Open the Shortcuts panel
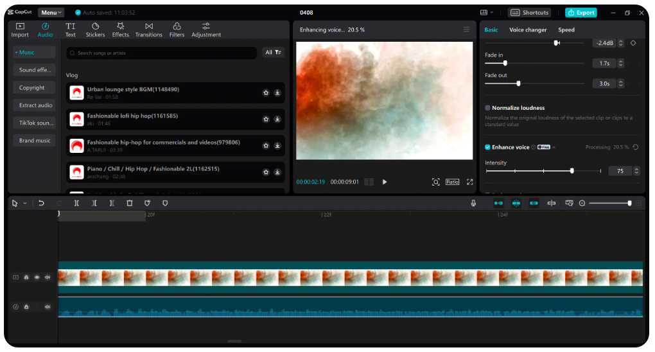The width and height of the screenshot is (655, 352). click(529, 13)
